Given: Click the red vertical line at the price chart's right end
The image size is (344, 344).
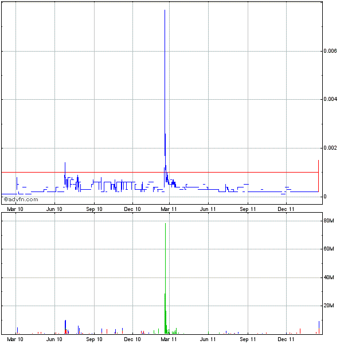Looking at the screenshot, I should point(318,176).
